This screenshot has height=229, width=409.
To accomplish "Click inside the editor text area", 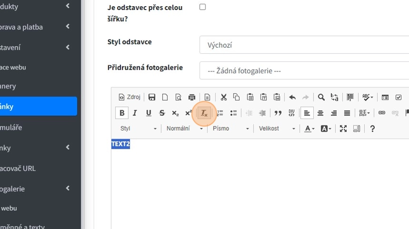I will coord(257,185).
